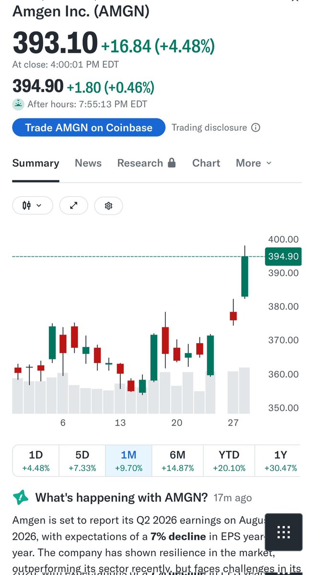Open the Trading disclosure link
The height and width of the screenshot is (575, 314).
tap(209, 127)
